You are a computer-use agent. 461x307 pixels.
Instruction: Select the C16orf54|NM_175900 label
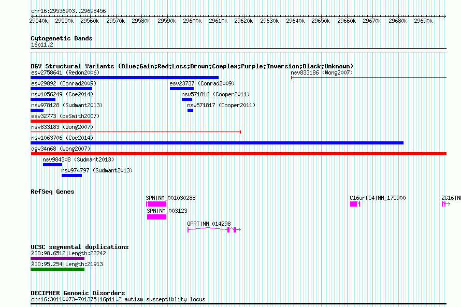(378, 198)
